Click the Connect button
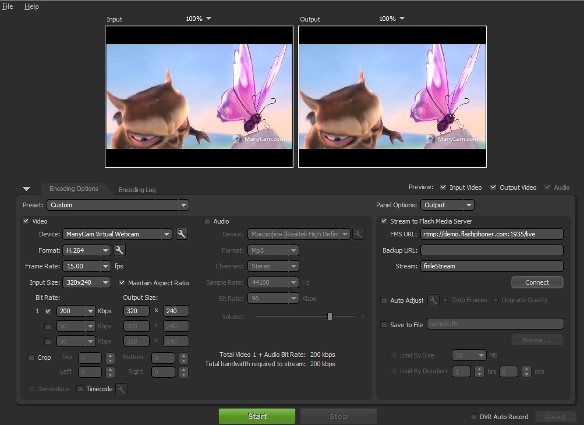 tap(537, 282)
